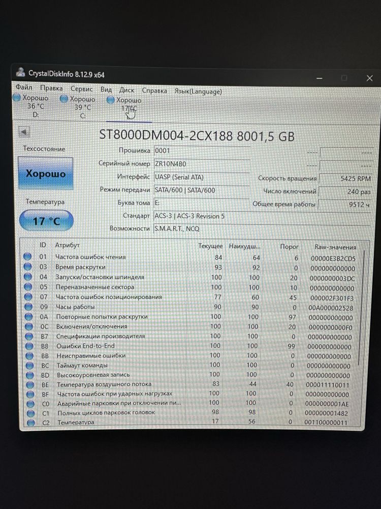
Task: Click status icon of row 03 Время раскрутки
Action: (27, 267)
